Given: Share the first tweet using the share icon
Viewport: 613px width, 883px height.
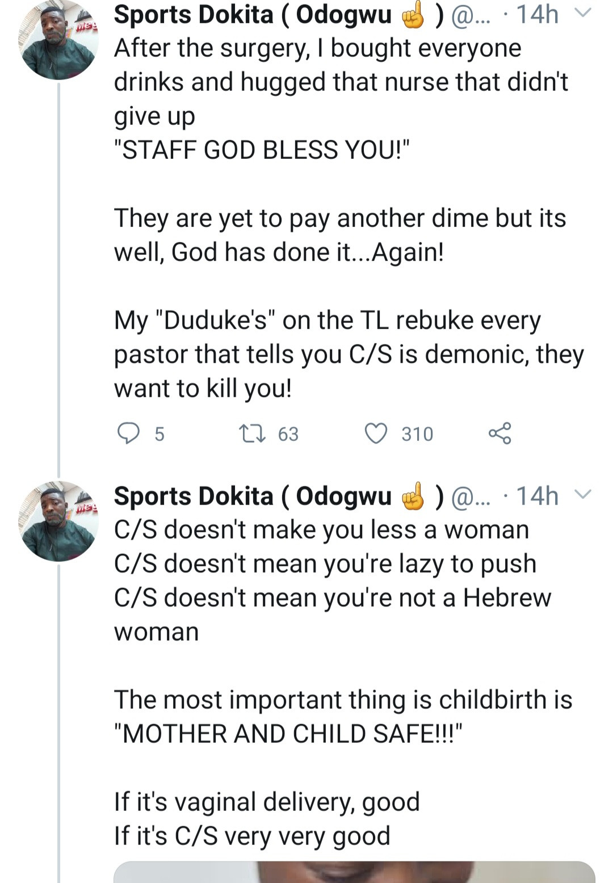Looking at the screenshot, I should coord(499,434).
